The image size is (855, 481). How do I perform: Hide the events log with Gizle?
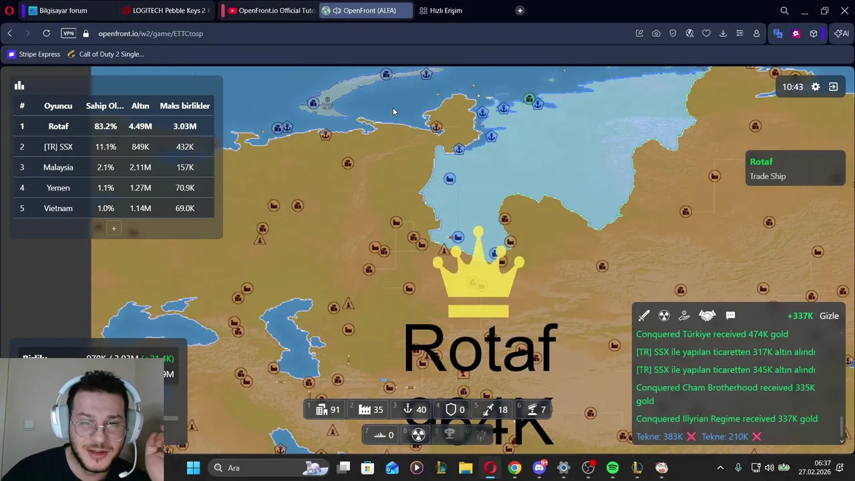829,316
